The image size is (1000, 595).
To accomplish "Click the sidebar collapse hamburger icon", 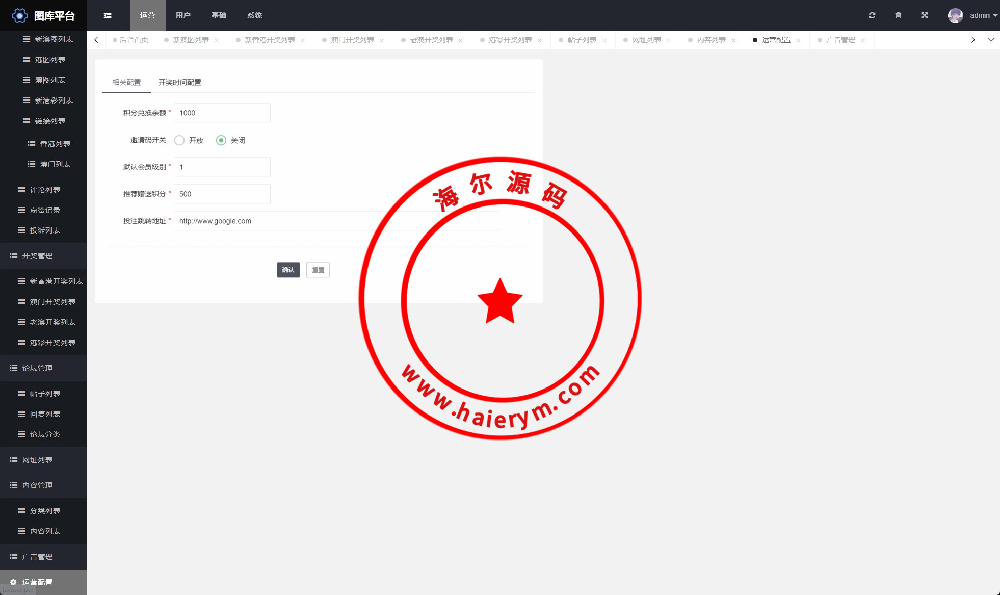I will (x=108, y=15).
